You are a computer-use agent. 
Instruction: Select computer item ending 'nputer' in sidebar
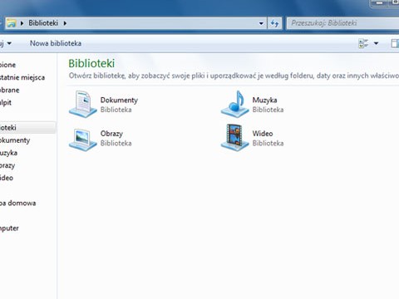9,228
